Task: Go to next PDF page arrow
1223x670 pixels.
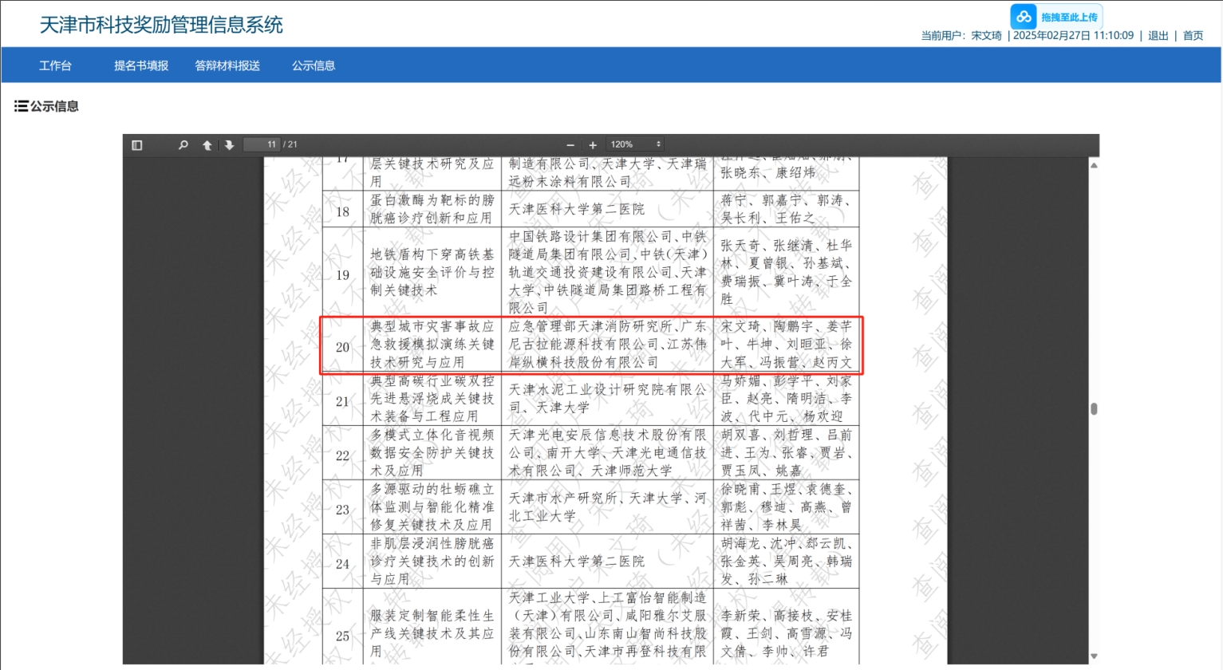Action: click(x=229, y=145)
